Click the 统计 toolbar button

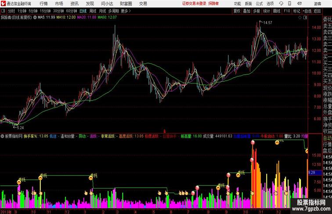point(267,11)
